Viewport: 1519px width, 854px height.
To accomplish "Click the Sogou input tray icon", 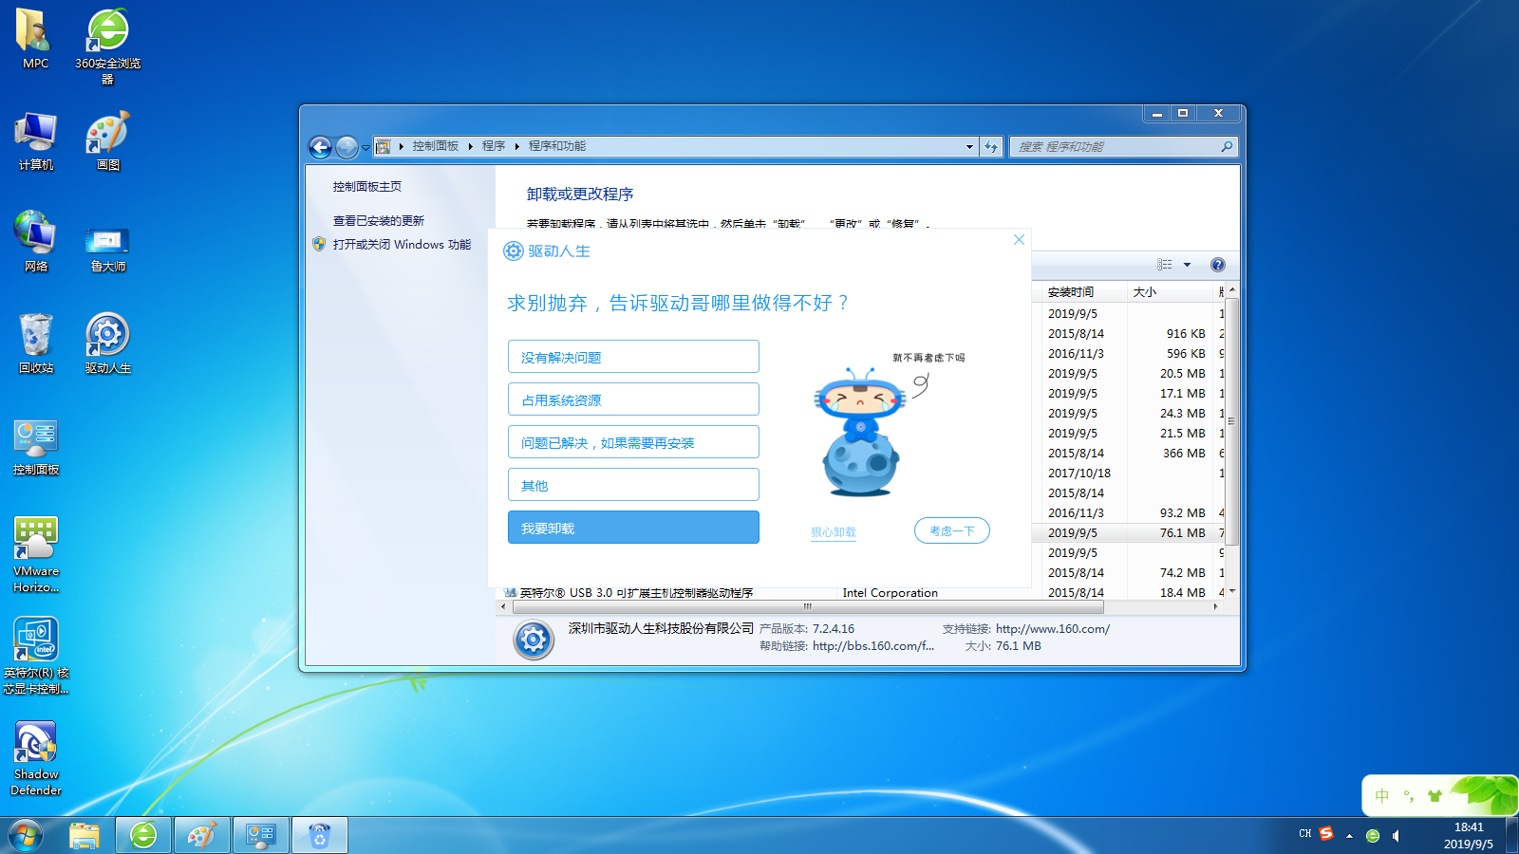I will [x=1326, y=833].
